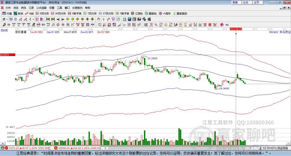The image size is (291, 156).
Task: Open the 浏览 menu
Action: (16, 8)
